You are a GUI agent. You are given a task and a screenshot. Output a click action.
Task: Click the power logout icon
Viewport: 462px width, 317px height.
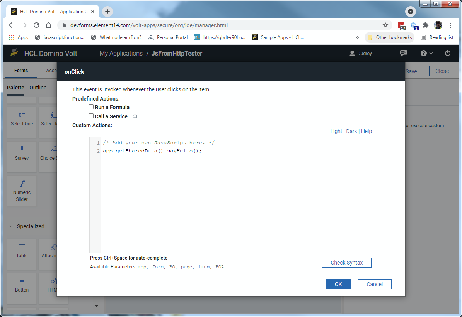pyautogui.click(x=448, y=53)
